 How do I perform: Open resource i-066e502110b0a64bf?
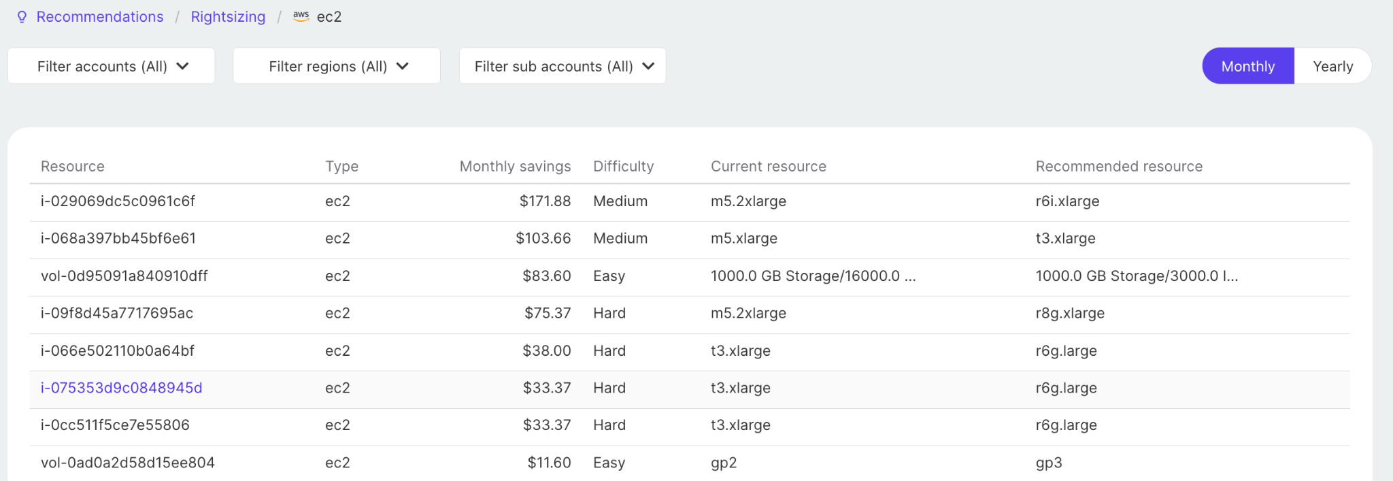click(x=118, y=351)
